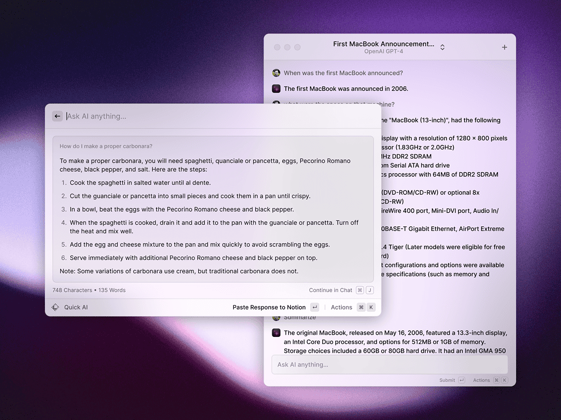This screenshot has width=561, height=420.
Task: Click the back arrow in Quick AI
Action: point(58,116)
